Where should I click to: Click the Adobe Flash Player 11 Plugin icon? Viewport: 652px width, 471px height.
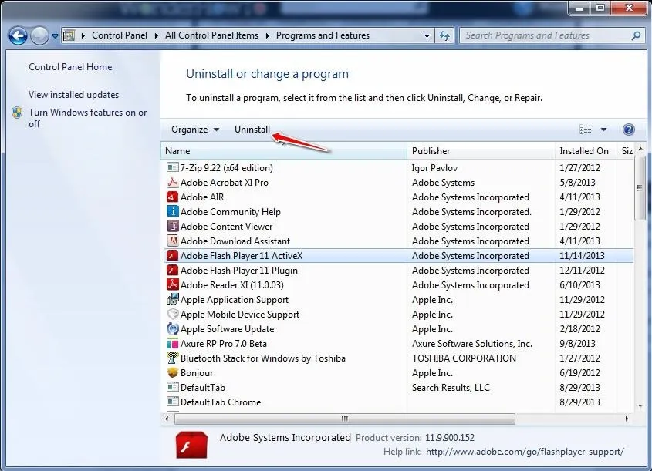coord(172,270)
